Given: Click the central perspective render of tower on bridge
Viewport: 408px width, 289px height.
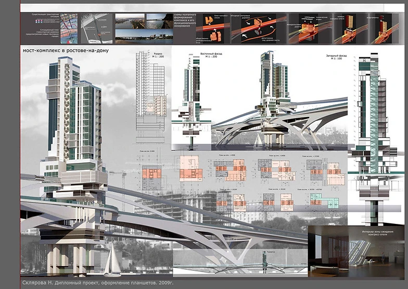Looking at the screenshot, I should click(x=279, y=101).
